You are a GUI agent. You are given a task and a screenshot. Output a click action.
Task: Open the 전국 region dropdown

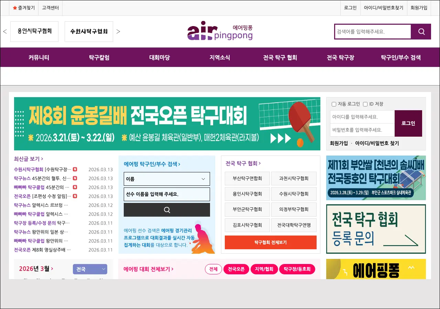point(90,269)
